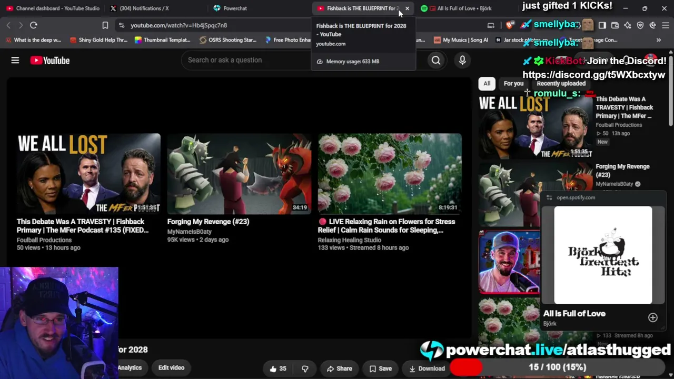The width and height of the screenshot is (674, 379).
Task: Open 'What is the deep w...' bookmark
Action: [x=34, y=40]
